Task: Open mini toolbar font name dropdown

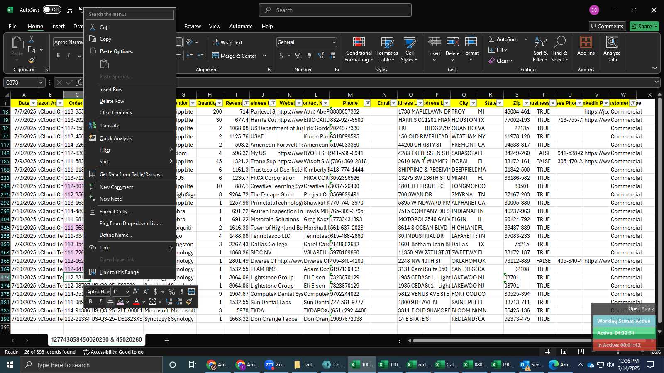Action: [x=108, y=292]
